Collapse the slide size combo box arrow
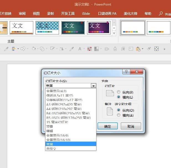Screen dimensions: 171x168 (93, 86)
